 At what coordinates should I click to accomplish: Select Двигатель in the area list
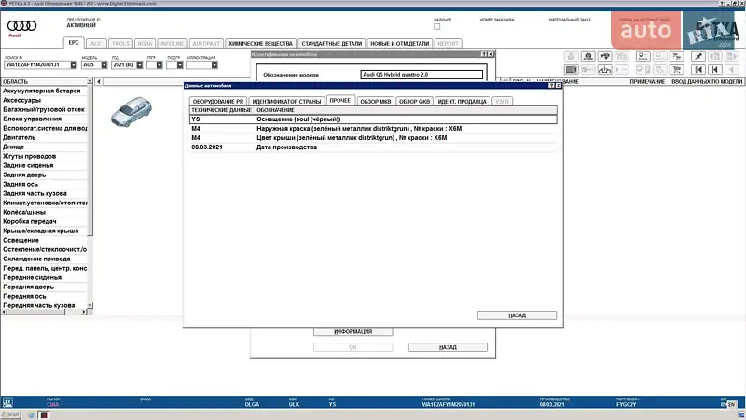(x=20, y=137)
